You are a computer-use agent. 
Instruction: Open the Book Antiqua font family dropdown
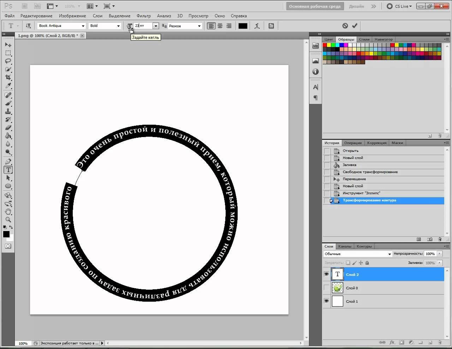pos(61,26)
